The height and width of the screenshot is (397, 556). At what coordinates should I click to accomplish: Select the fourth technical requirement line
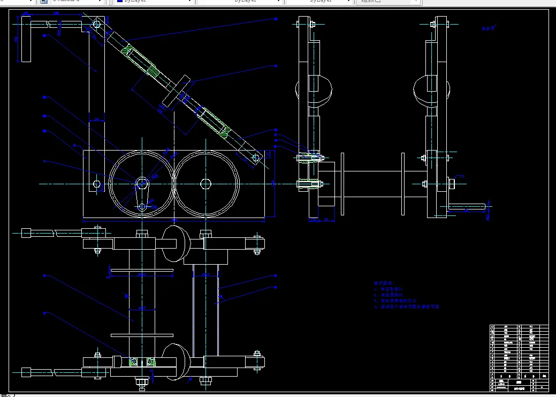pos(407,306)
